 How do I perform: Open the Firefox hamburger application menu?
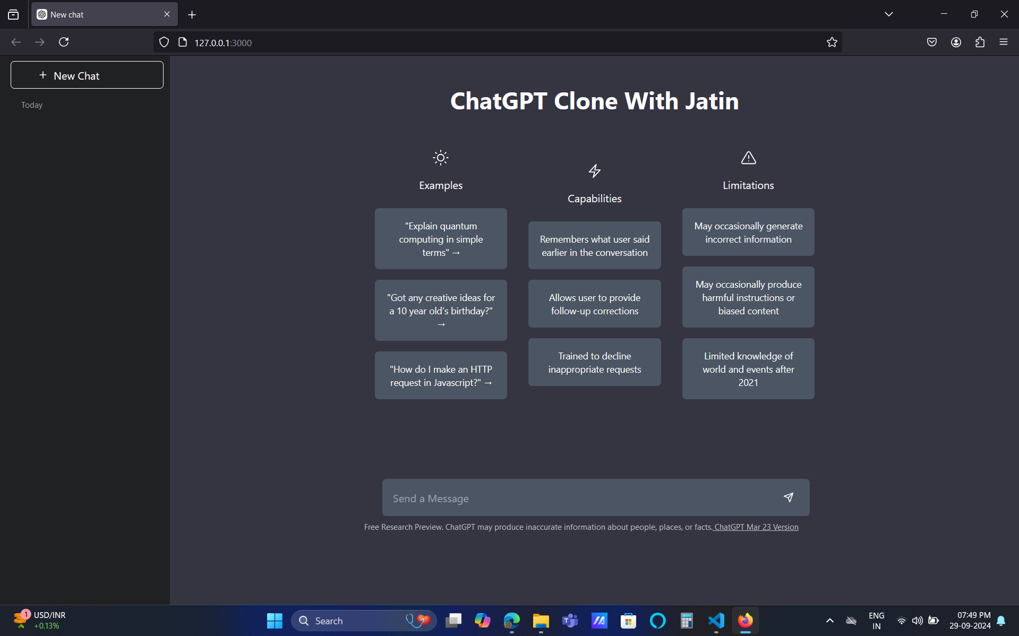[x=1003, y=42]
